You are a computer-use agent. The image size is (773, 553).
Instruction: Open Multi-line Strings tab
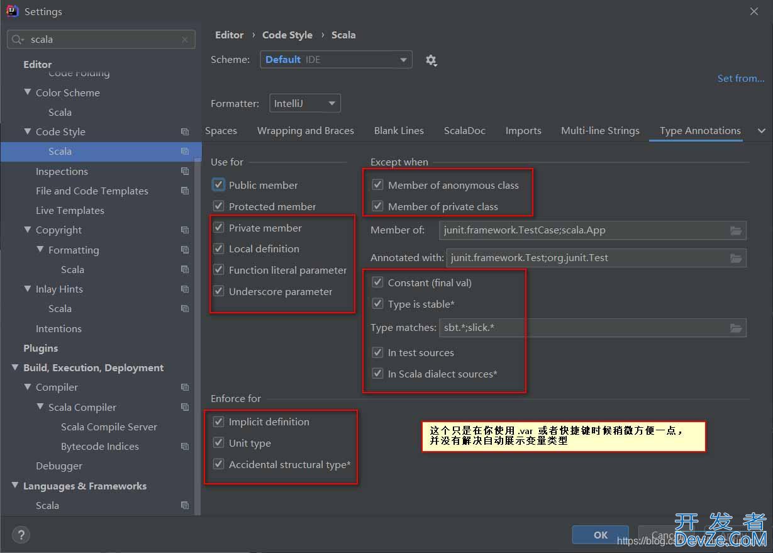(x=600, y=131)
